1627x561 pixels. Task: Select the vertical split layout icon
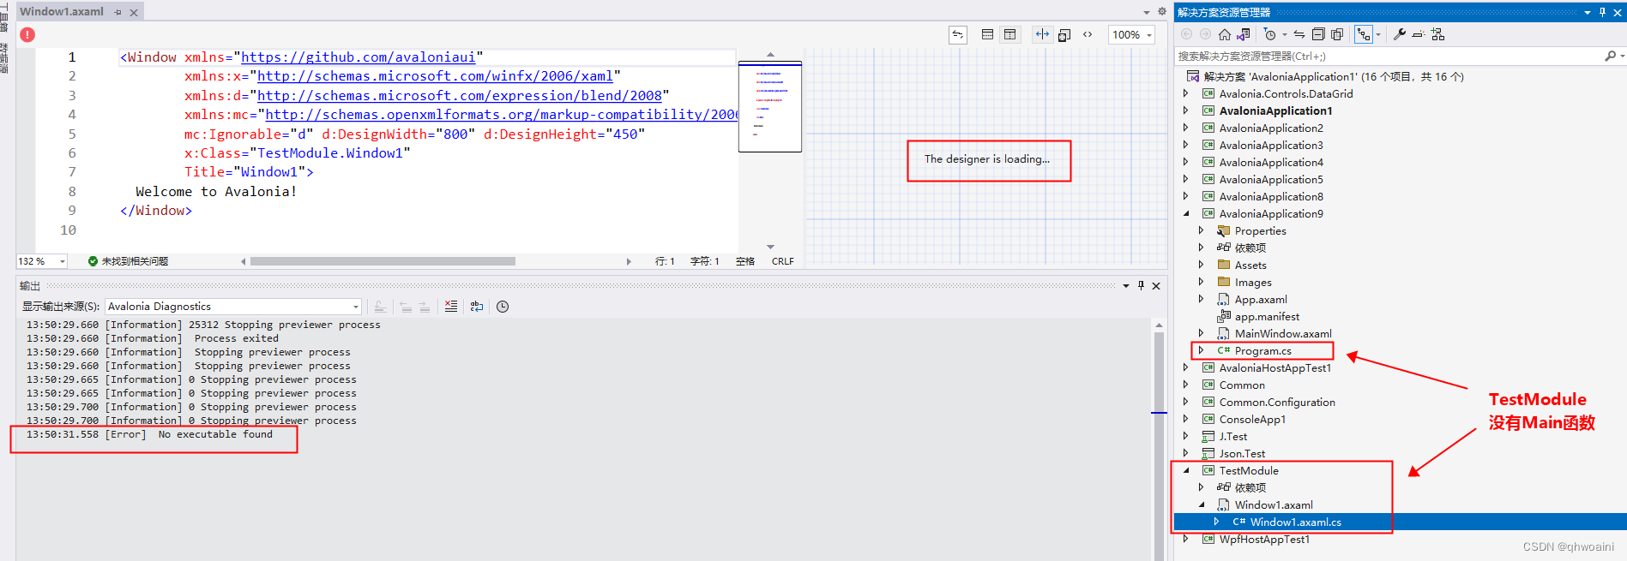point(1010,34)
